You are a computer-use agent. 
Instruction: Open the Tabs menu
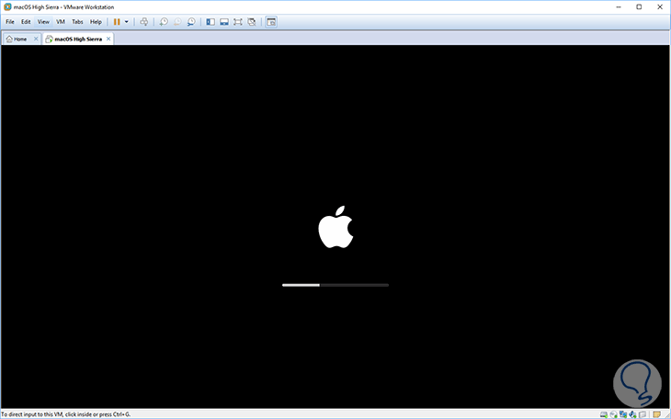pyautogui.click(x=77, y=22)
